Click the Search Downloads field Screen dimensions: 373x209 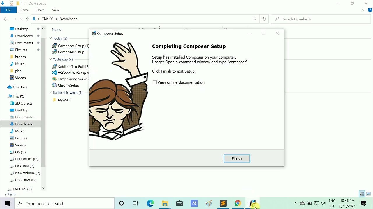[x=321, y=19]
